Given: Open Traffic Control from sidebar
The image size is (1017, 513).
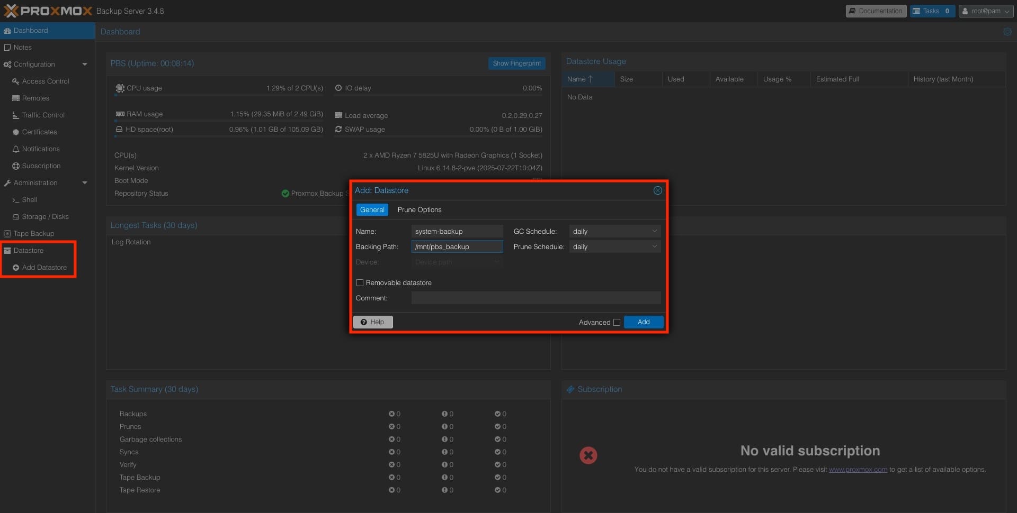Looking at the screenshot, I should point(43,115).
